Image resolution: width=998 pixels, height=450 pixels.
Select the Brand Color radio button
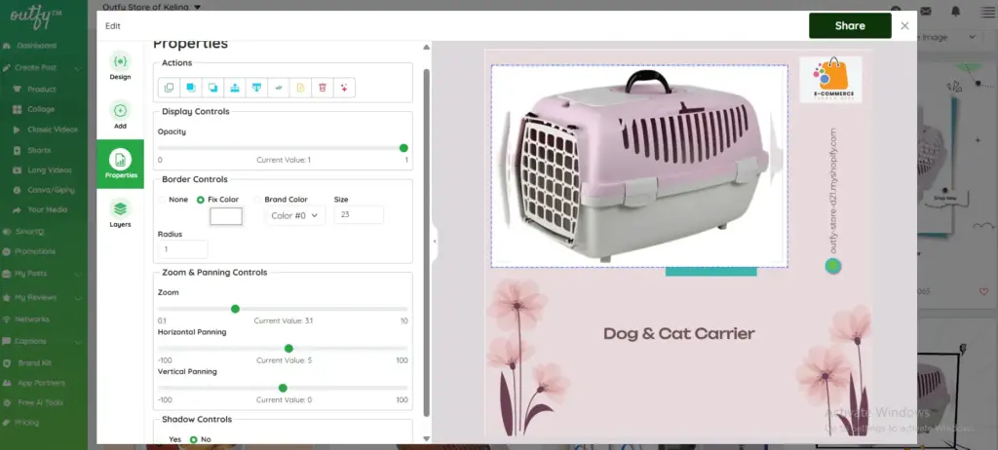click(x=258, y=200)
